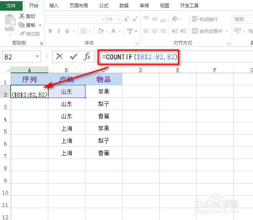Open clipboard group dialog launcher
253x220 pixels.
41,43
